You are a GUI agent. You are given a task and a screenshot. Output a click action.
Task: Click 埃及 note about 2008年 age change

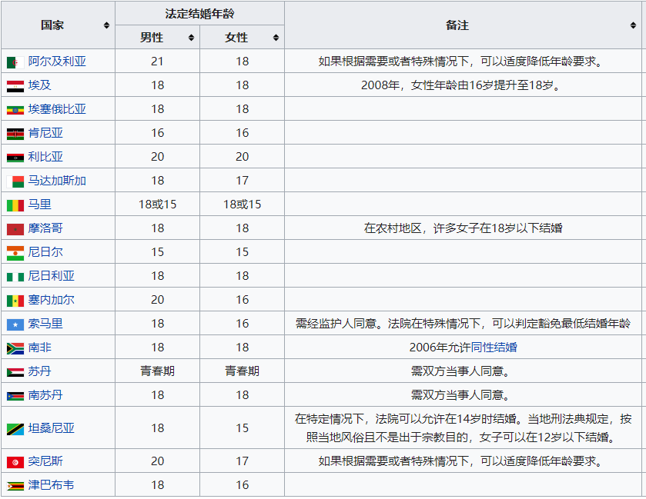[x=460, y=85]
